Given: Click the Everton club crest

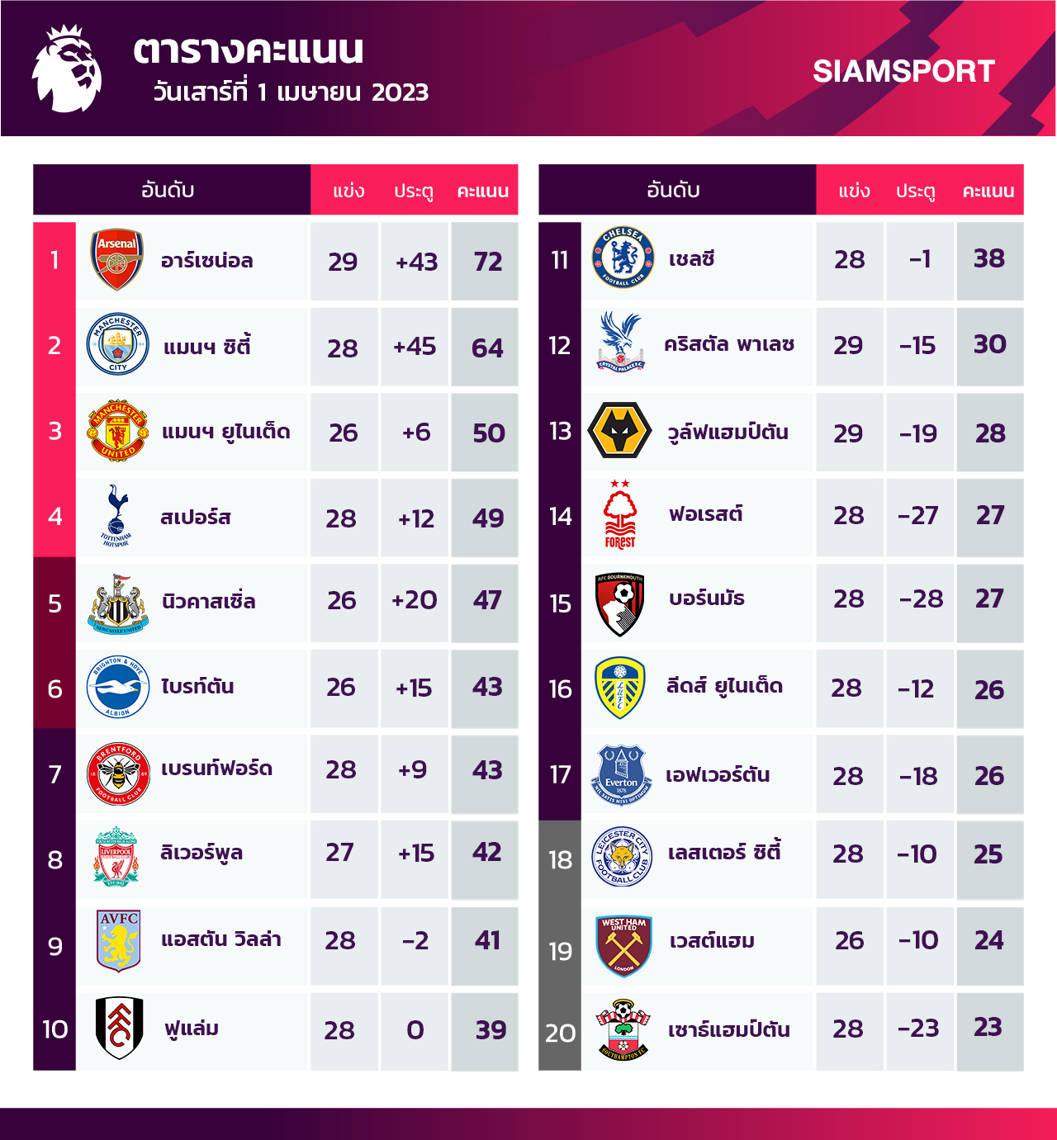Looking at the screenshot, I should [x=622, y=775].
